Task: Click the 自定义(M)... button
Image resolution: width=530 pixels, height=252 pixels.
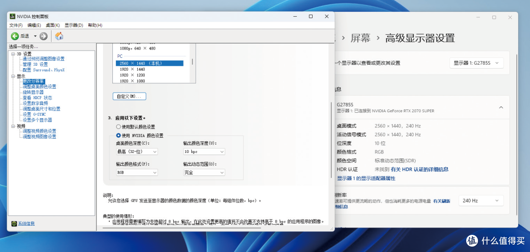Action: coord(129,96)
